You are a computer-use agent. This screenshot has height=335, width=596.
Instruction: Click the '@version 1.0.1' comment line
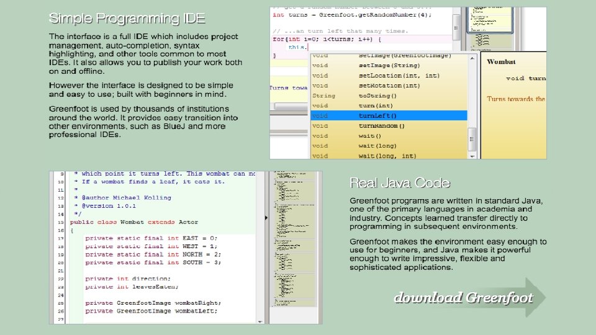(105, 206)
